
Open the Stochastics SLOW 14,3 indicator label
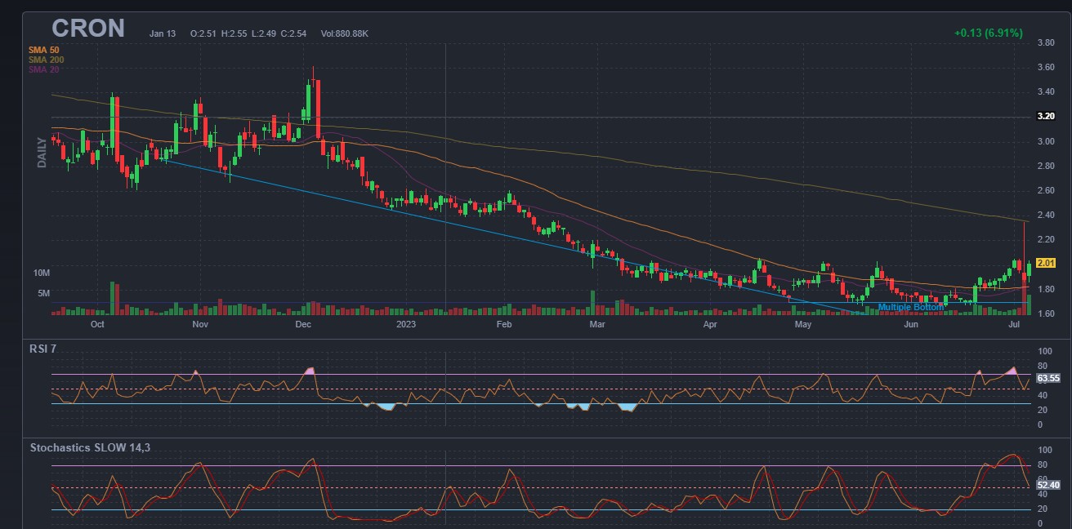click(90, 447)
